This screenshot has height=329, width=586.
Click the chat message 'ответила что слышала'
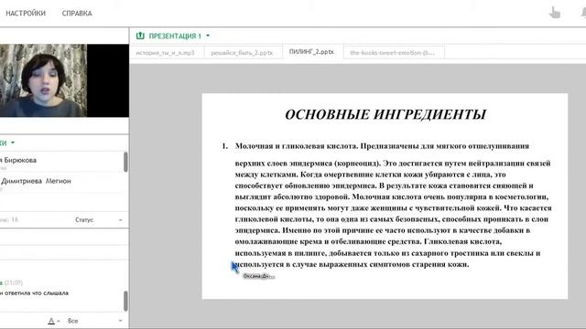(x=35, y=293)
